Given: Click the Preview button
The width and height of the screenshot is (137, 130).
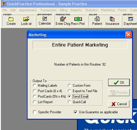Looking at the screenshot, I should click(x=119, y=93).
